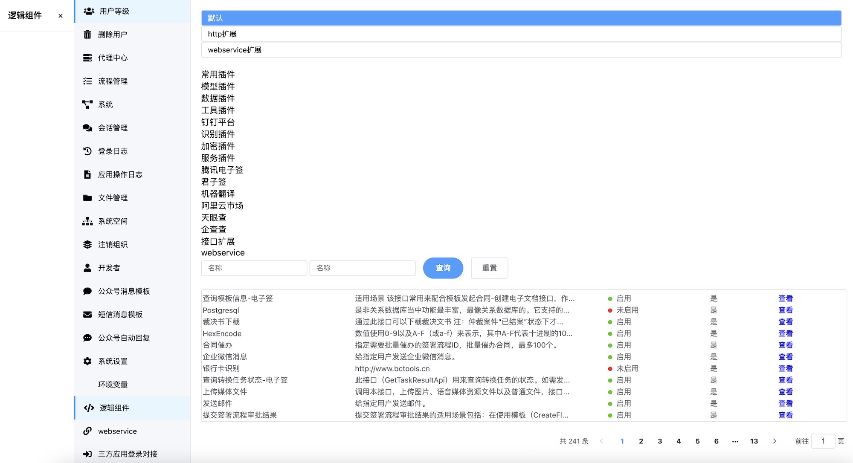The height and width of the screenshot is (463, 853).
Task: Jump to page 13 in pagination
Action: point(754,441)
